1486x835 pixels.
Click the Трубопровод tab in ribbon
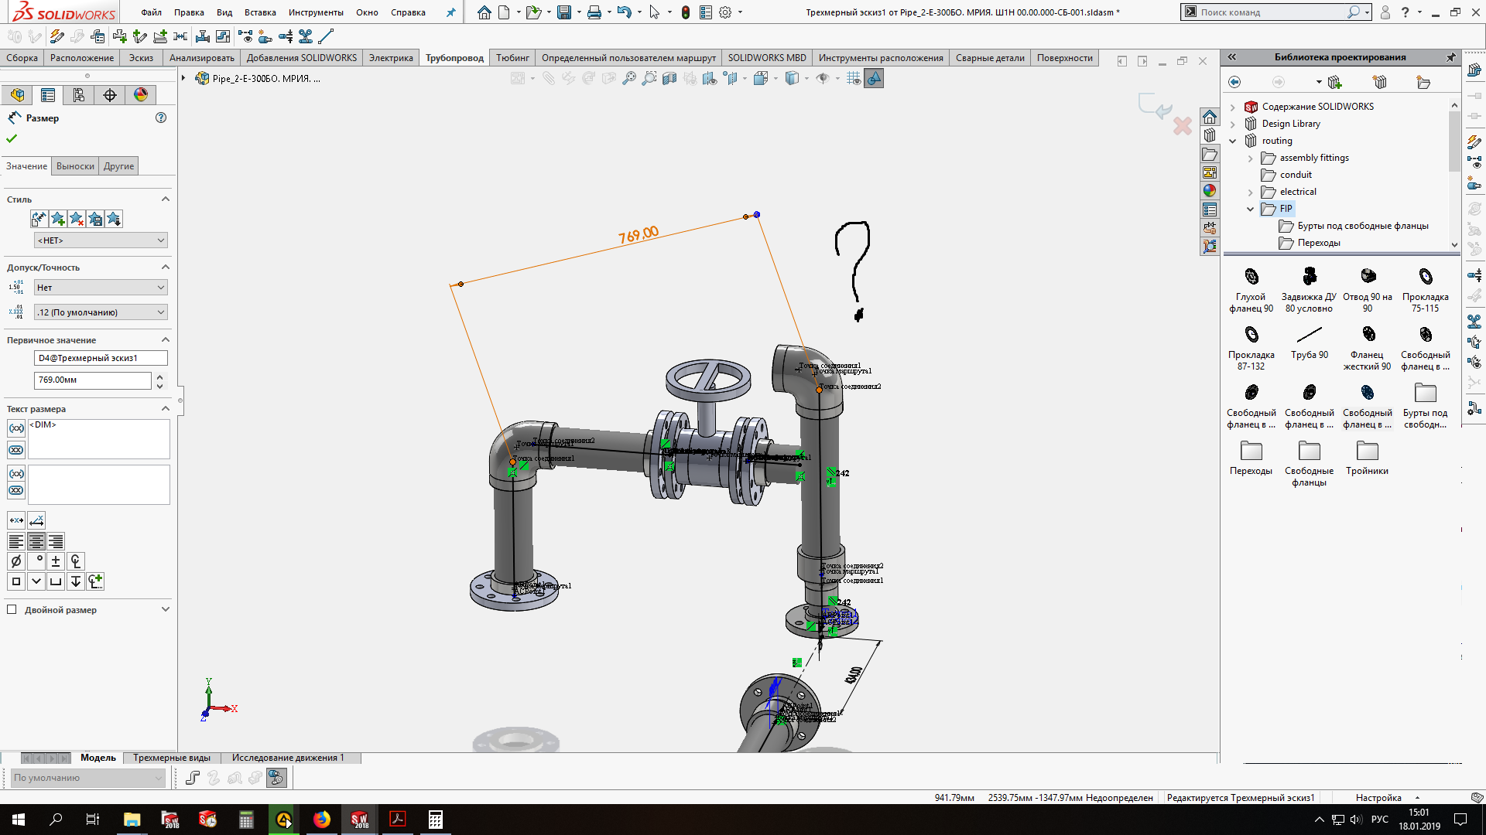tap(454, 57)
